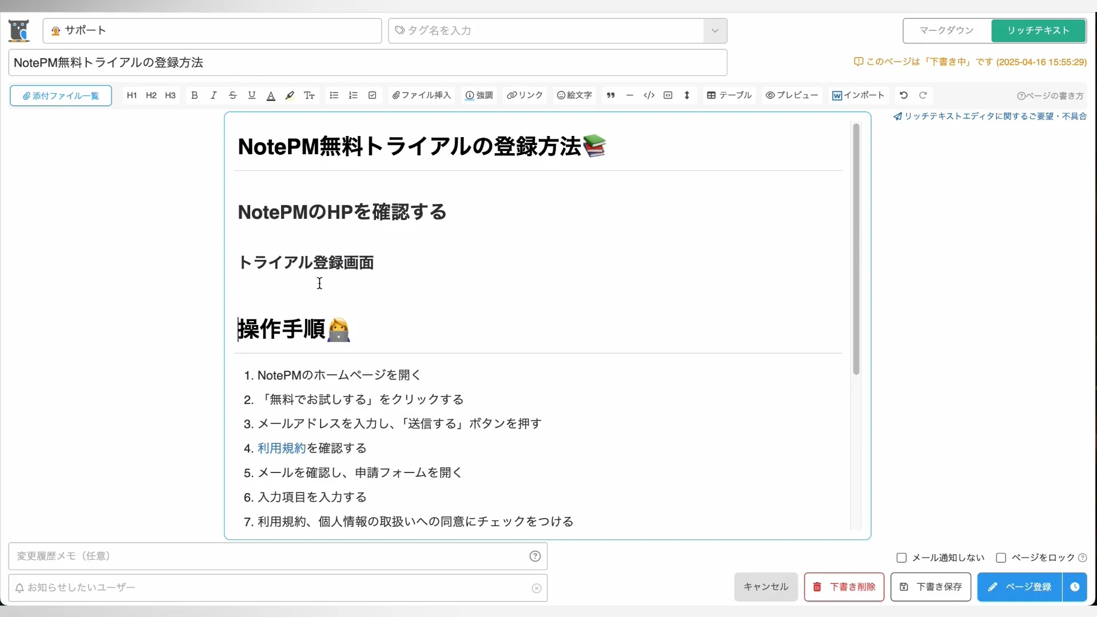1097x617 pixels.
Task: Switch to マークダウン editor mode
Action: point(947,31)
